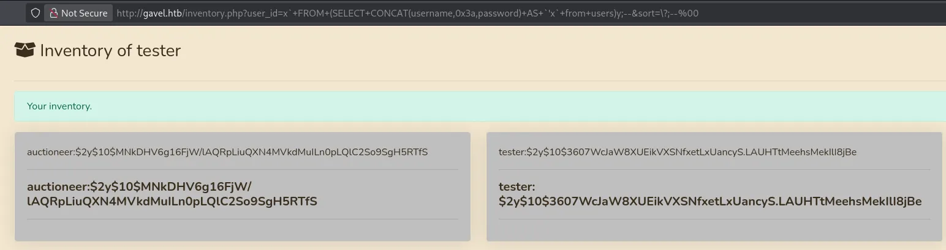Viewport: 946px width, 250px height.
Task: Open the Not Secure site information label
Action: (84, 13)
